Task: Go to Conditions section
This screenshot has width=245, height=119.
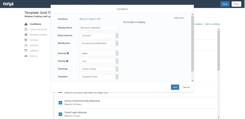Action: tap(36, 24)
